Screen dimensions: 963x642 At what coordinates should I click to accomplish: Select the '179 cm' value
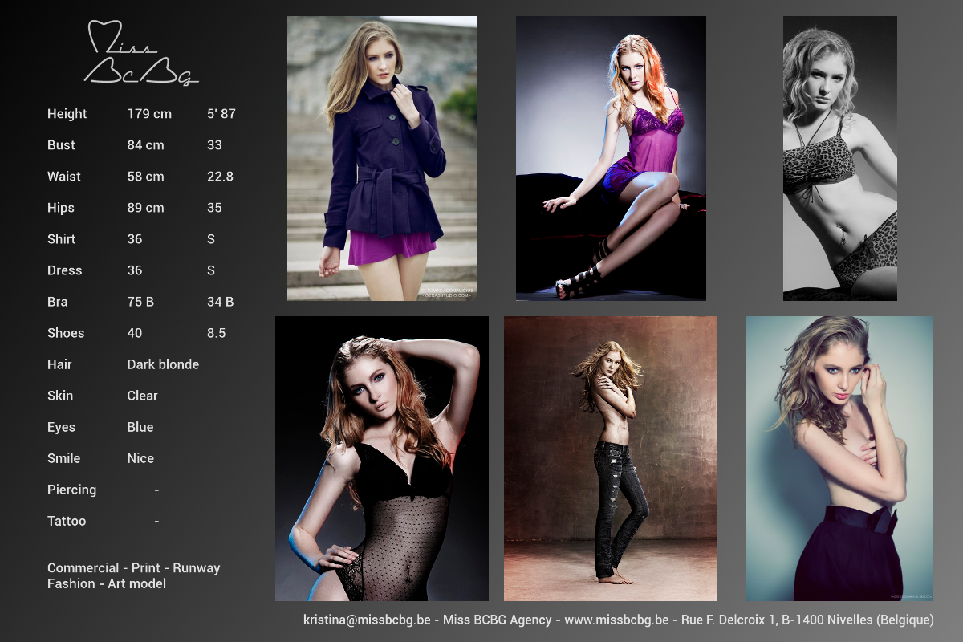(x=149, y=114)
